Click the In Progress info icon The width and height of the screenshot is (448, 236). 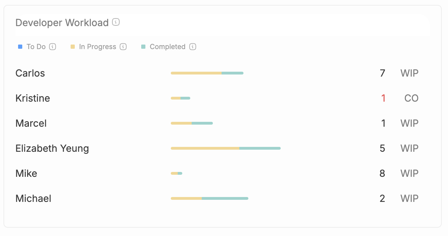point(123,47)
